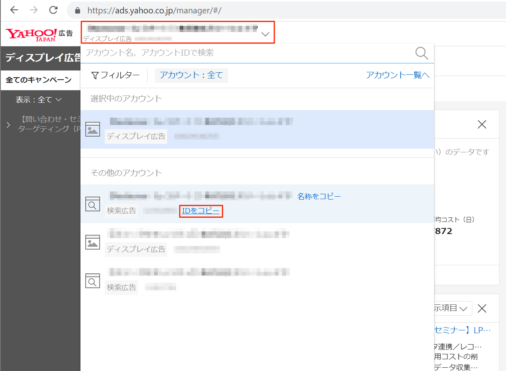Click the browser reload button
Screen dimensions: 506x371
[53, 10]
